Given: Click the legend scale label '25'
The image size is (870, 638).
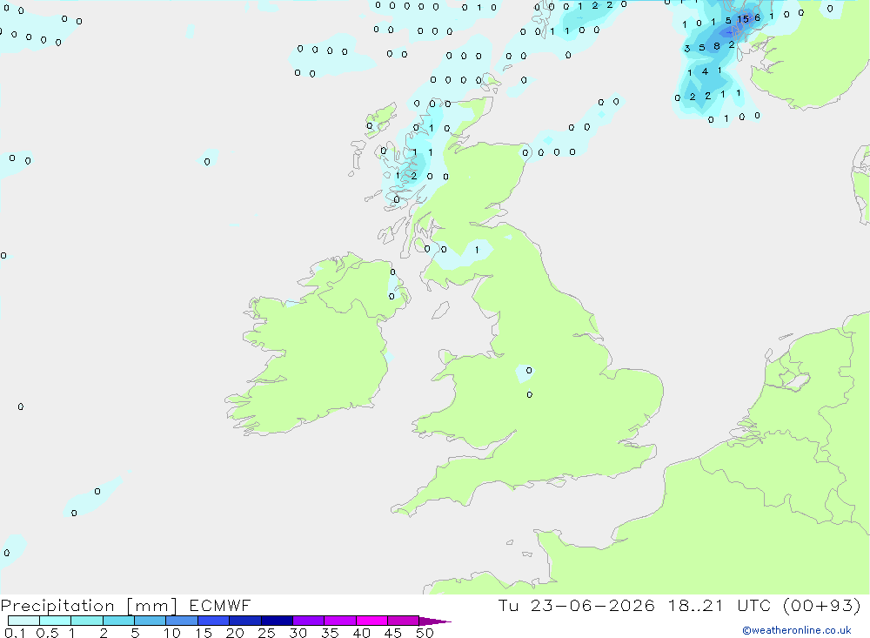Looking at the screenshot, I should (x=267, y=633).
